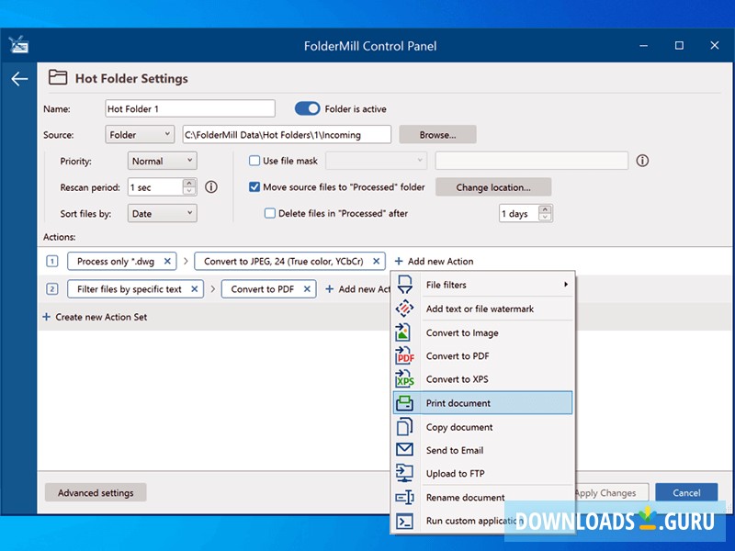Click the Upload to FTP icon
The width and height of the screenshot is (735, 551).
[404, 473]
